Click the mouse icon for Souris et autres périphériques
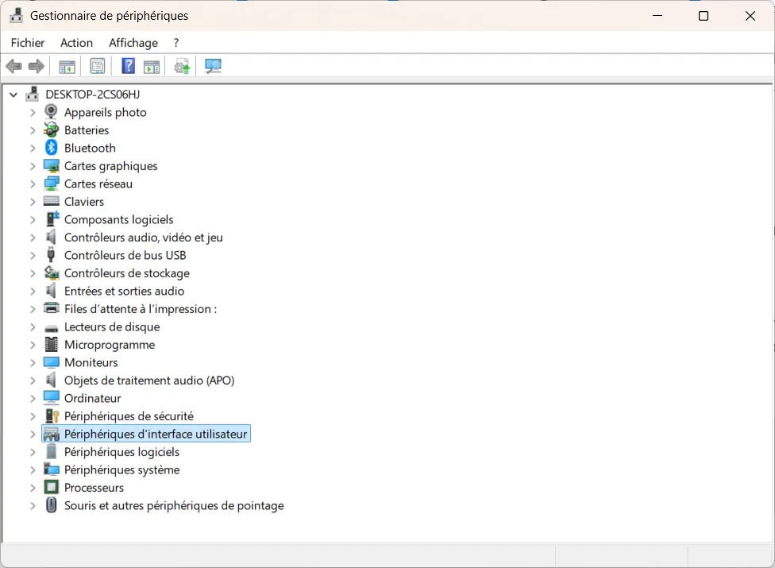Viewport: 775px width, 568px height. pyautogui.click(x=51, y=504)
